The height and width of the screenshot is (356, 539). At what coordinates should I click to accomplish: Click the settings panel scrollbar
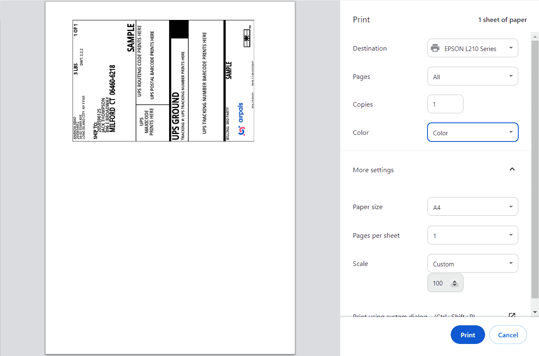click(535, 174)
